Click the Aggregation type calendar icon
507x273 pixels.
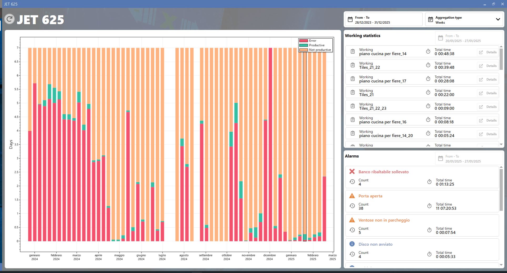430,19
